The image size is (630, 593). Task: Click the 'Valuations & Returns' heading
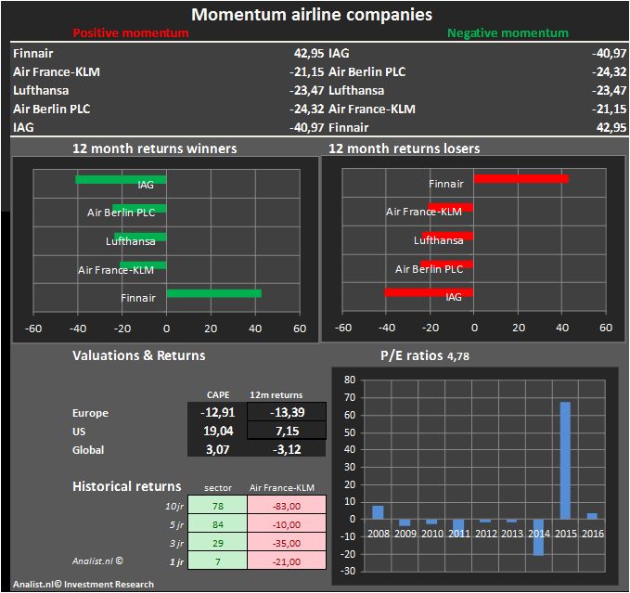tap(139, 355)
